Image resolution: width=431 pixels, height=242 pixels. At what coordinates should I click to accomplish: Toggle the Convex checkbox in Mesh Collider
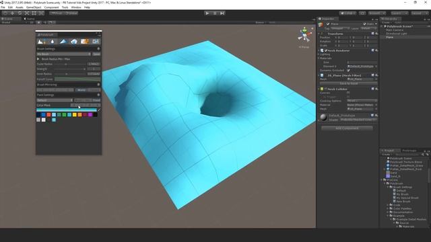point(348,93)
